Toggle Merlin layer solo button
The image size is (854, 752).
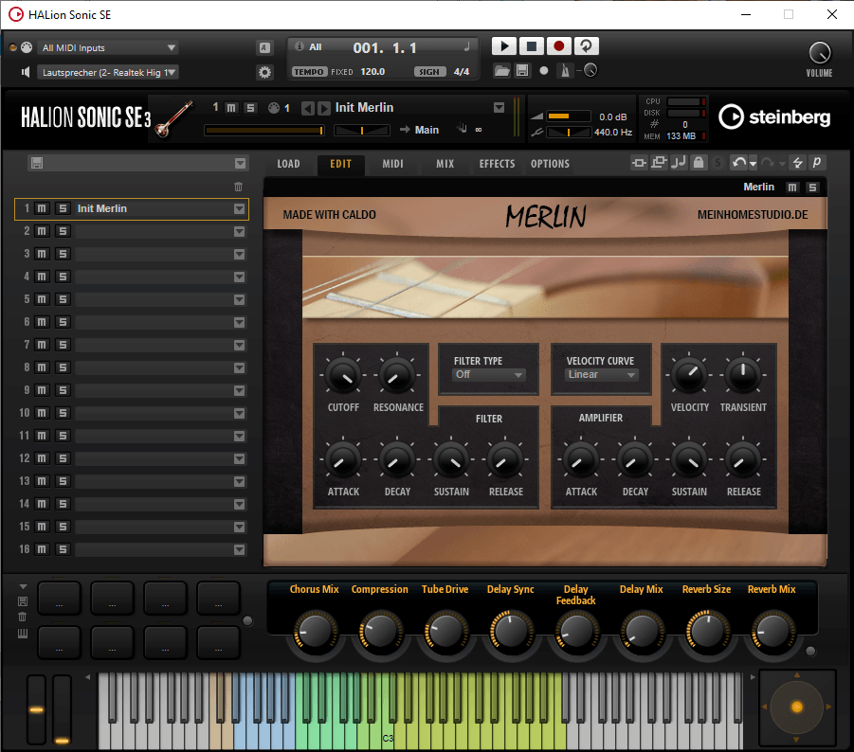pos(812,188)
